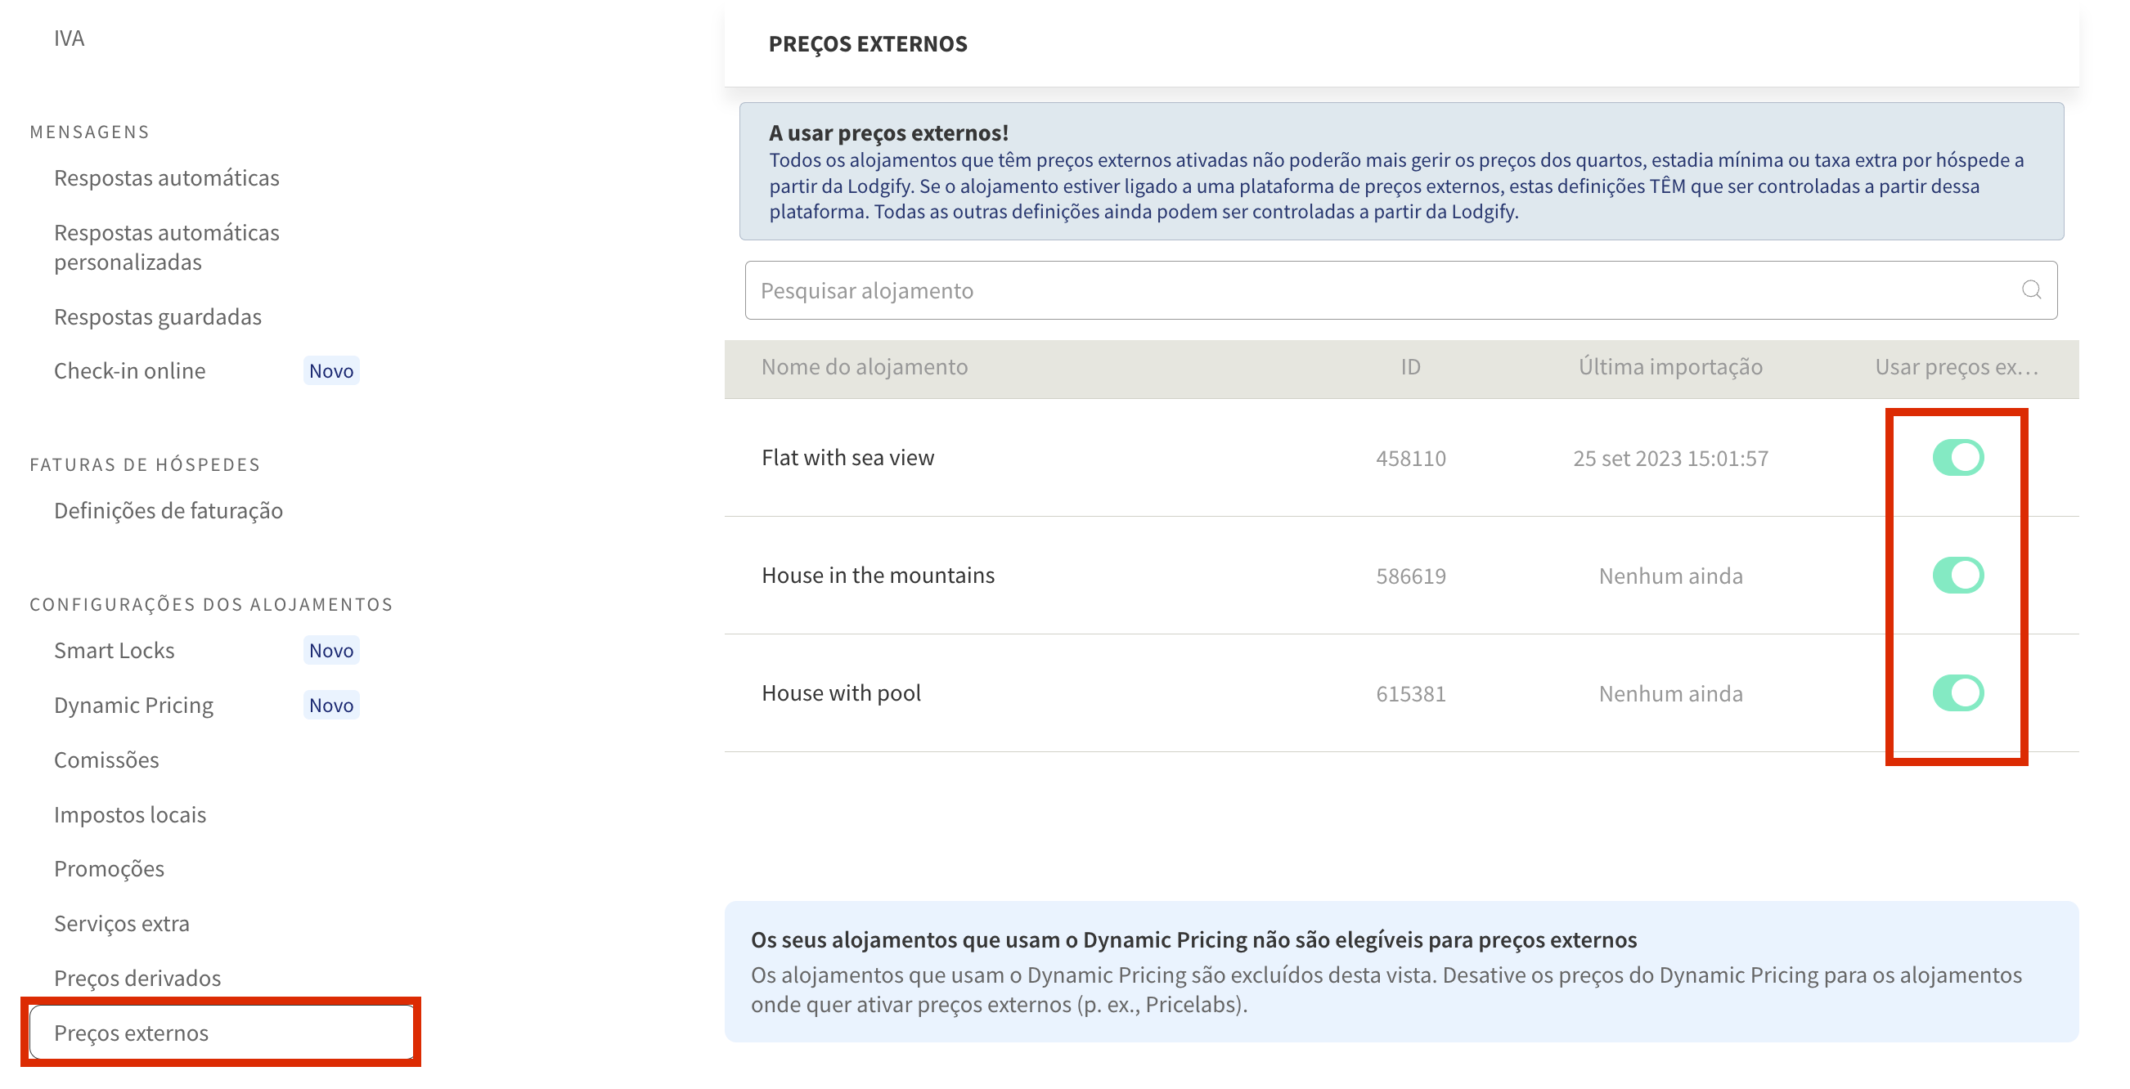Open Respostas automáticas personalizadas
Viewport: 2130px width, 1089px height.
[x=166, y=247]
